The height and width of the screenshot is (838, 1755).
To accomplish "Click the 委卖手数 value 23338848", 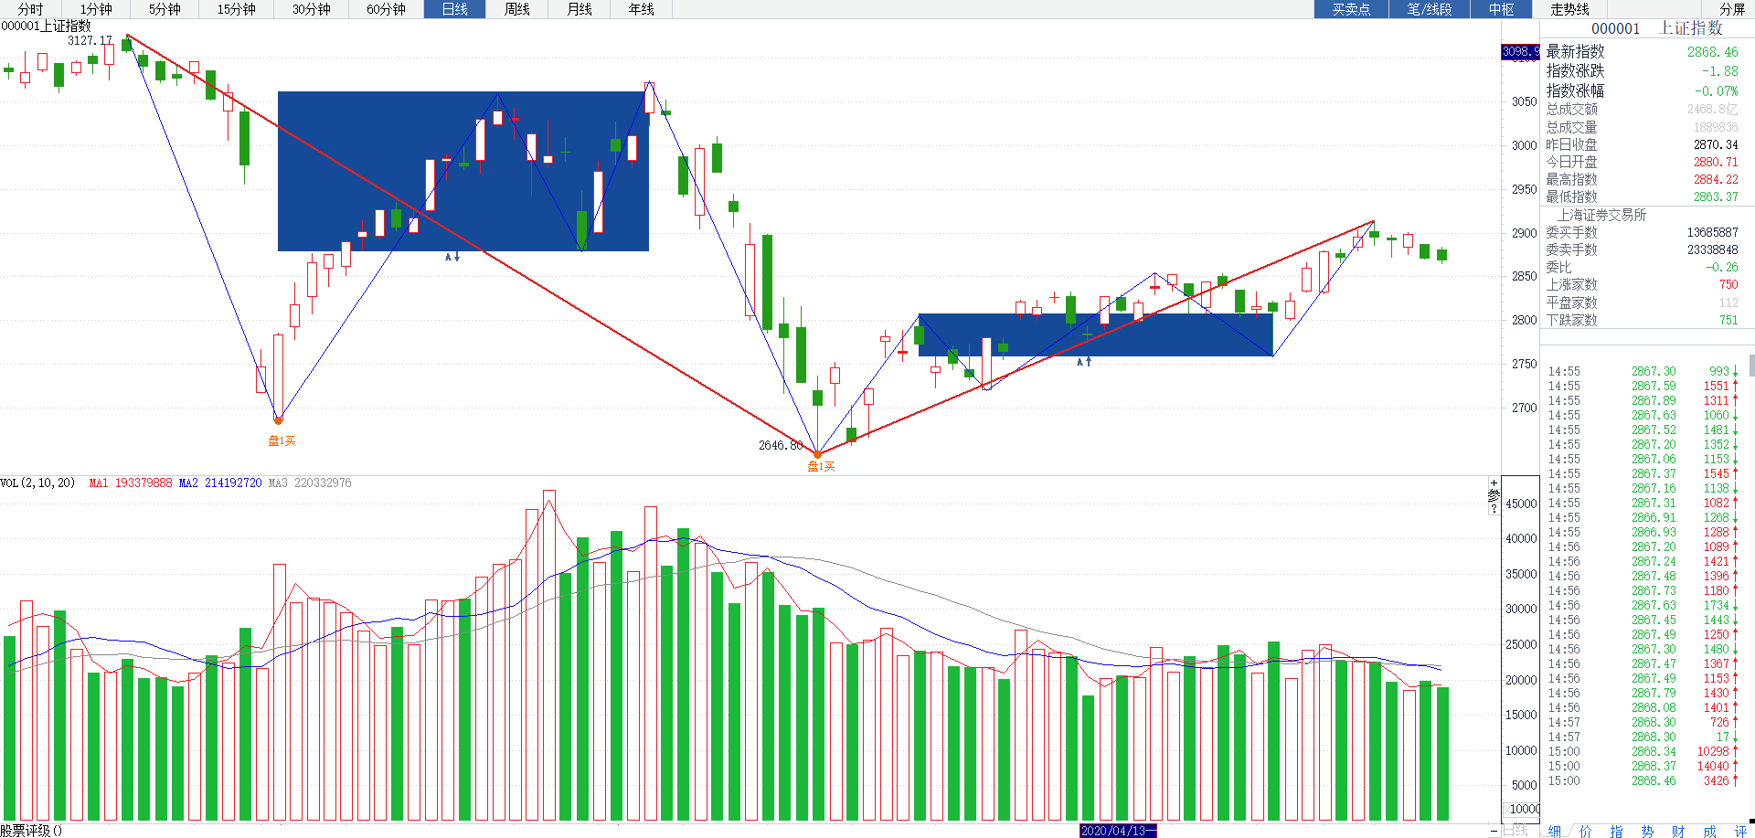I will 1713,249.
